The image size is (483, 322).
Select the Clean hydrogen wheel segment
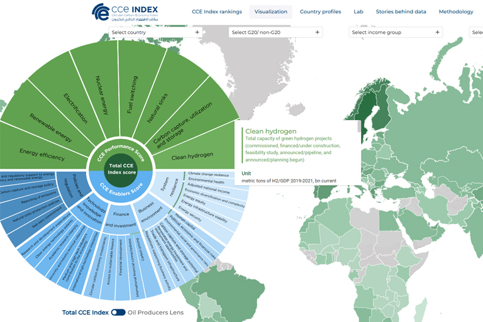pyautogui.click(x=192, y=155)
